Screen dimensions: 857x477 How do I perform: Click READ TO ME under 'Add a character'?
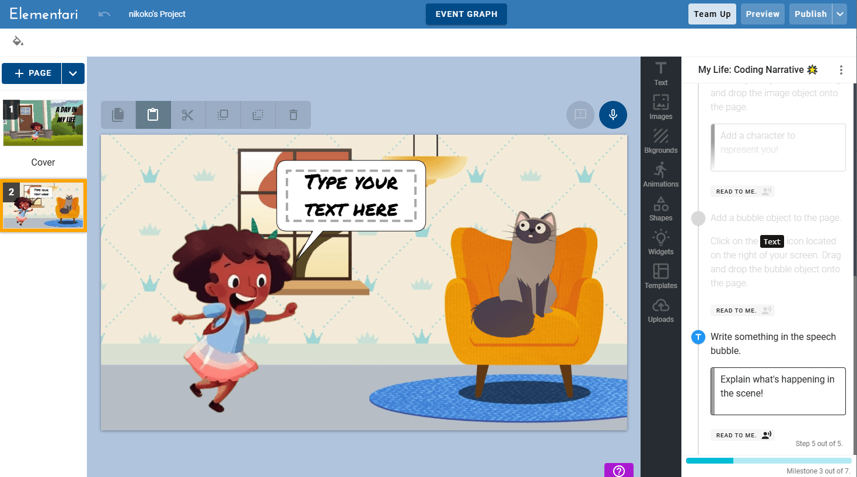[x=743, y=191]
